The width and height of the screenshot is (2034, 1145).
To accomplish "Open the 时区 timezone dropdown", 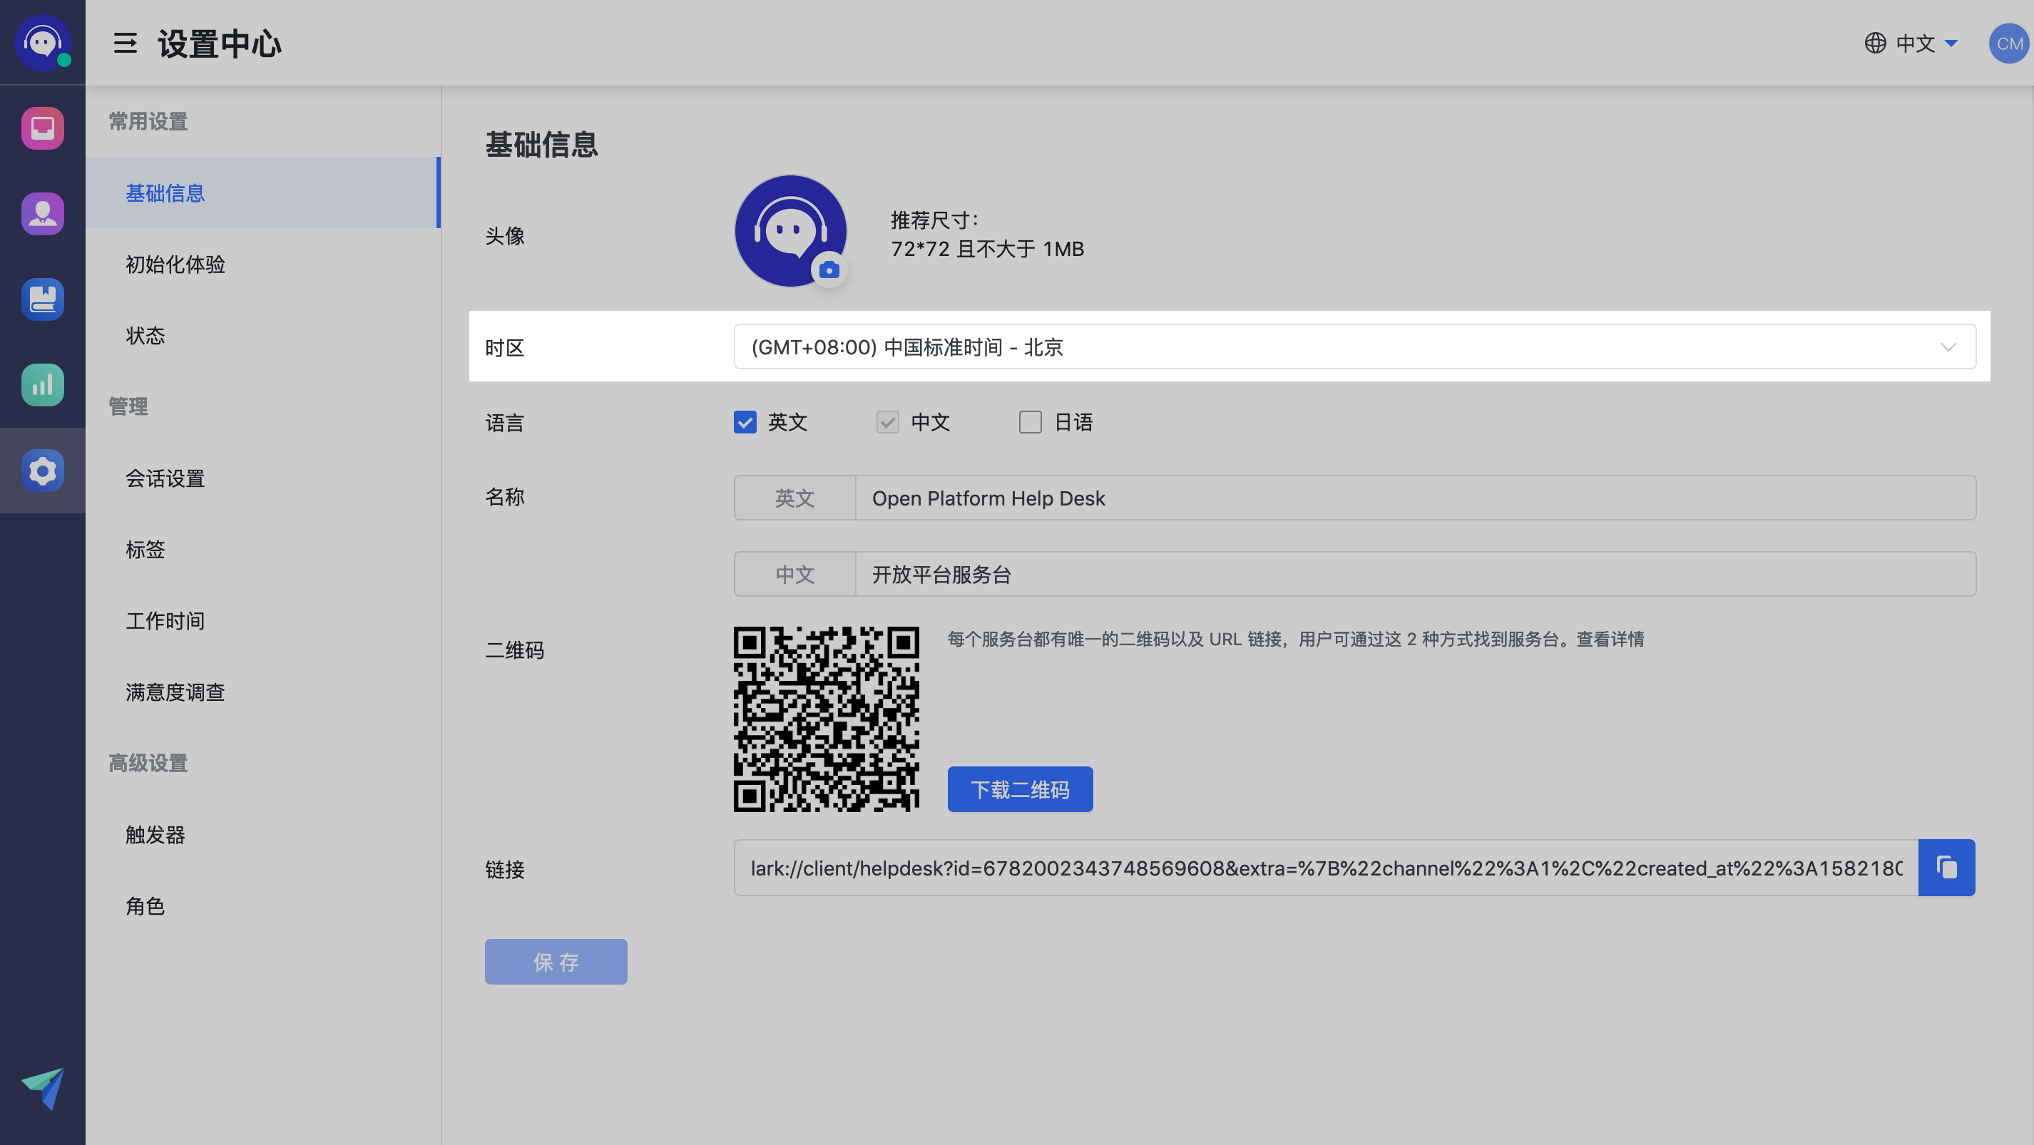I will tap(1355, 346).
